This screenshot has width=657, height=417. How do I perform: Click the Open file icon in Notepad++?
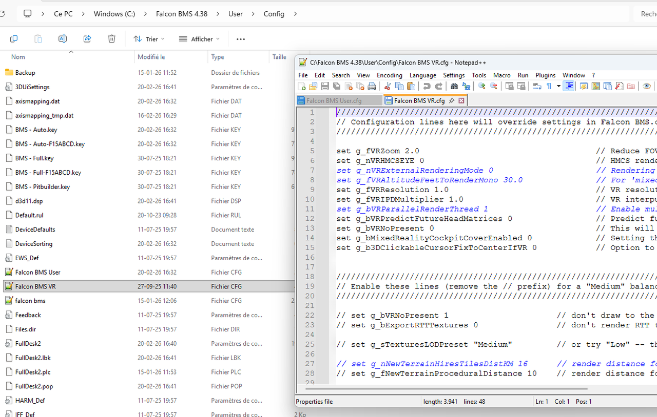point(313,87)
